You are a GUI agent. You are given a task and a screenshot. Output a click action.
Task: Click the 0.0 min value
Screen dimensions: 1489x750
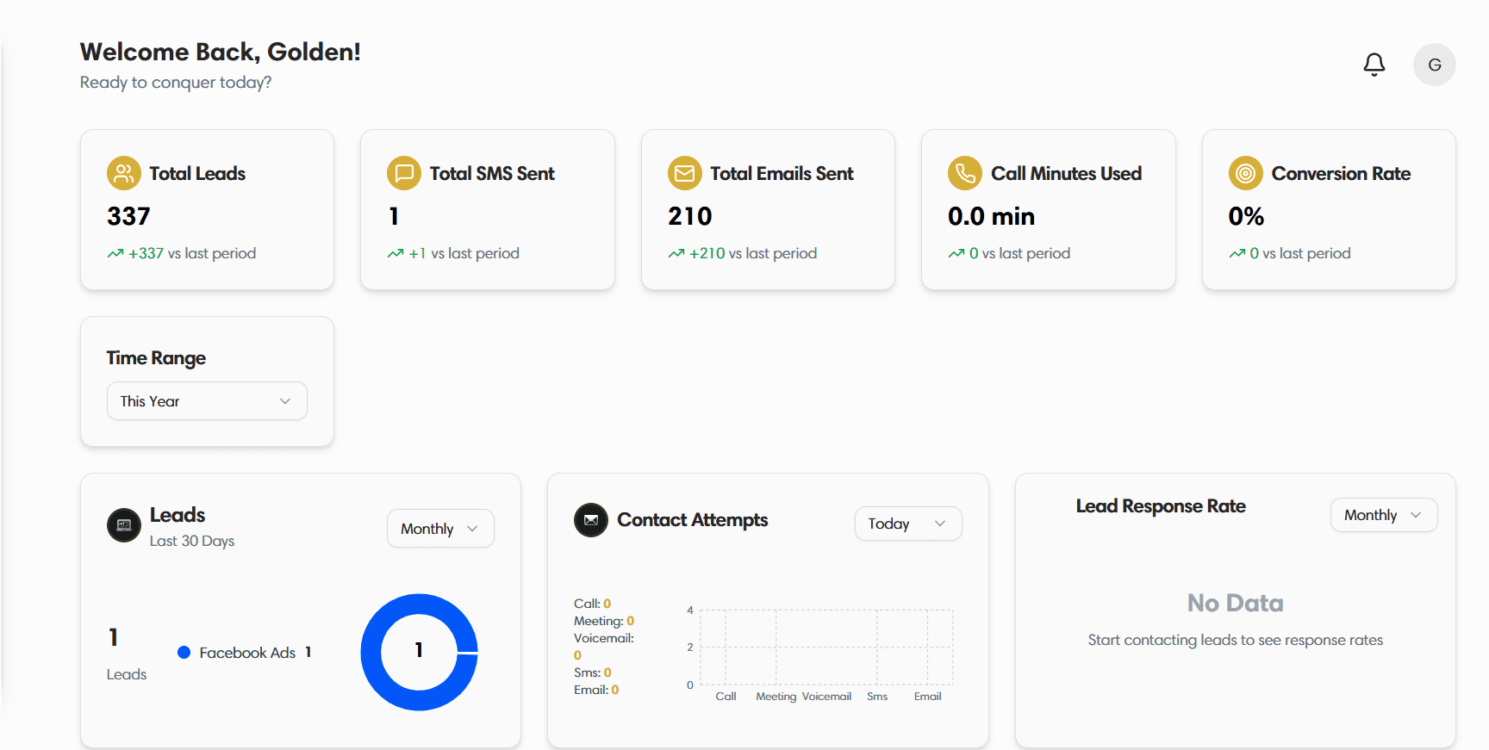point(991,216)
